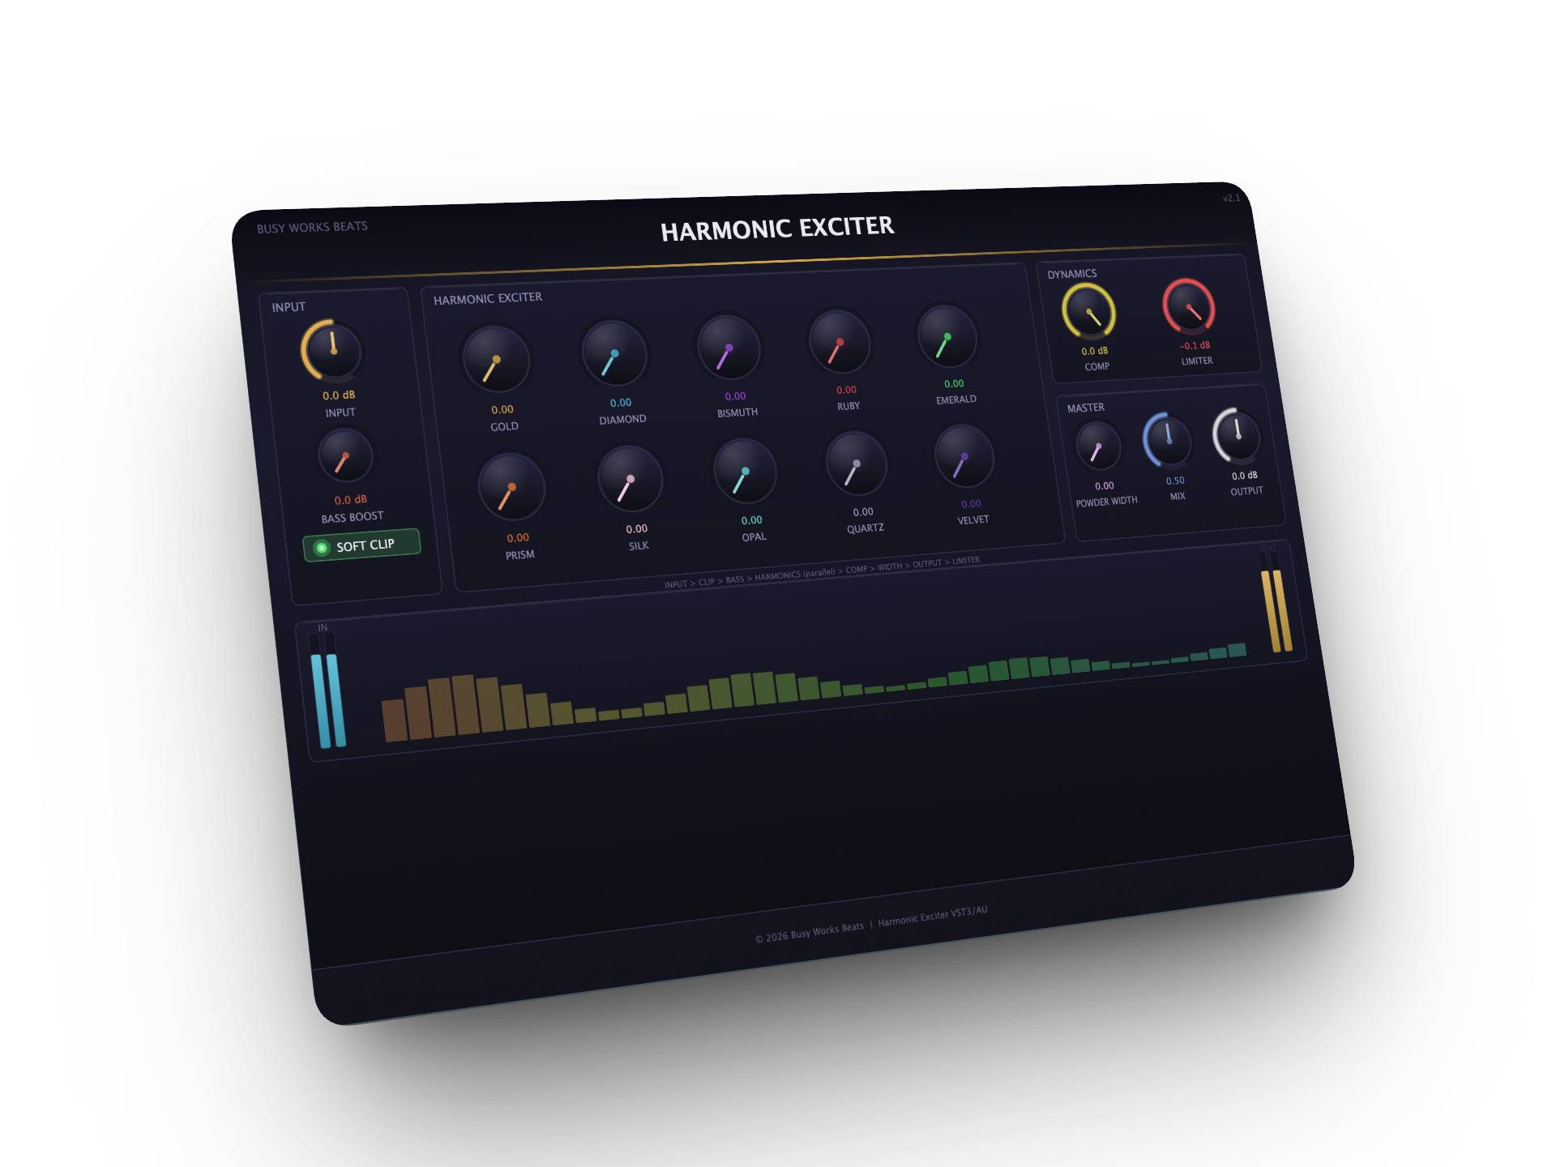This screenshot has width=1556, height=1167.
Task: Click the blue Mix knob
Action: [x=1168, y=441]
